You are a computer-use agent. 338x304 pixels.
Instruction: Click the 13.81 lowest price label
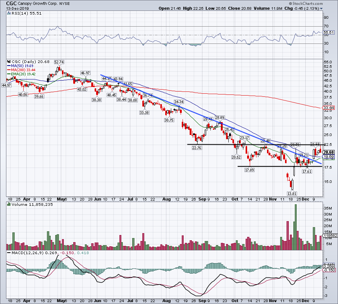tap(292, 194)
